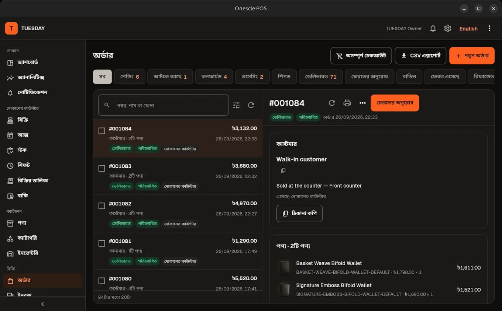Switch language using the English selector
The height and width of the screenshot is (311, 502).
(468, 28)
